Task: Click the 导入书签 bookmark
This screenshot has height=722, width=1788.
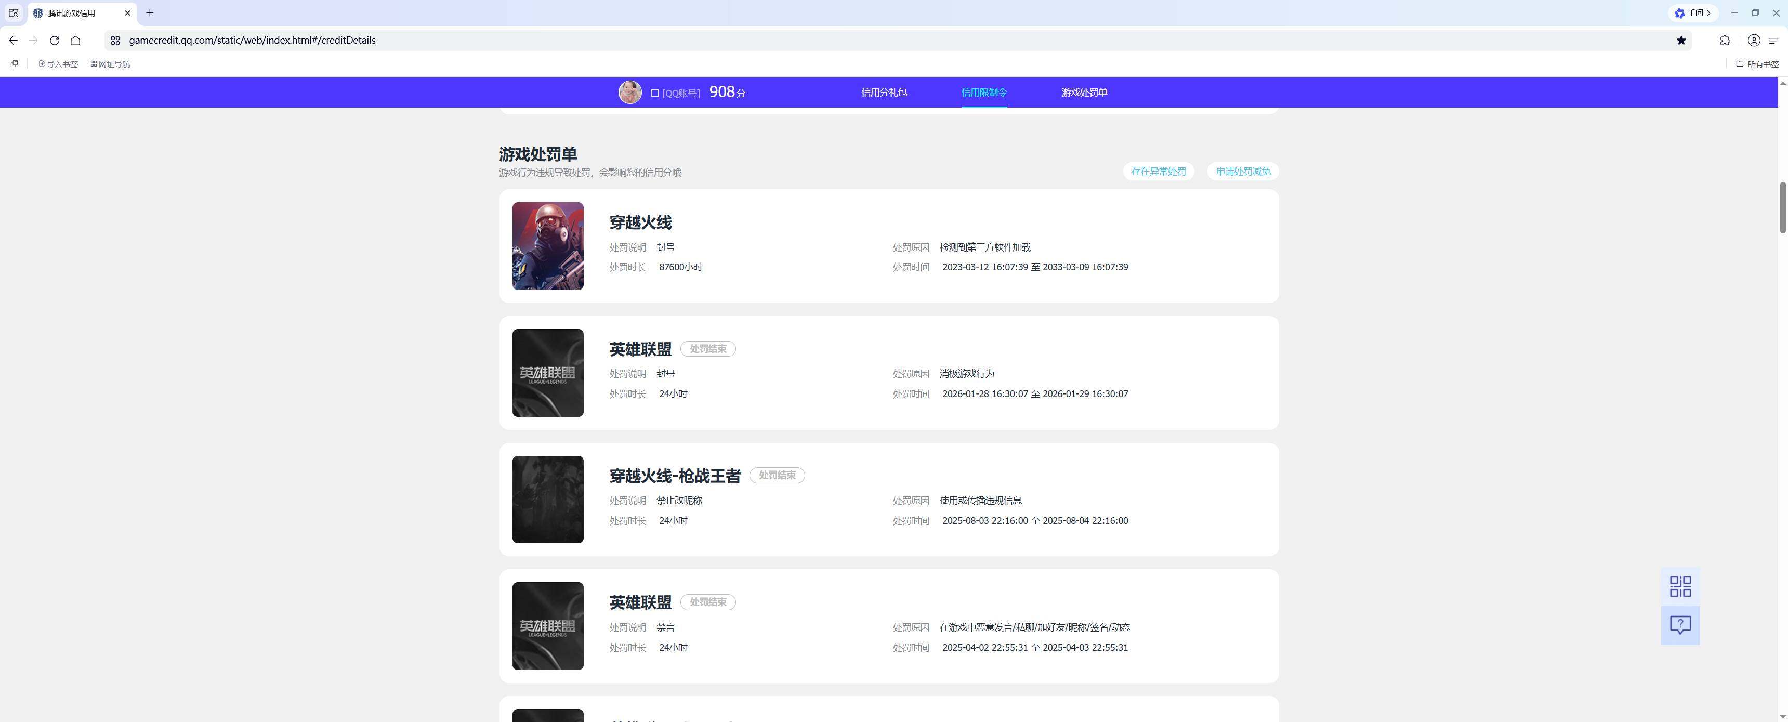Action: [58, 64]
